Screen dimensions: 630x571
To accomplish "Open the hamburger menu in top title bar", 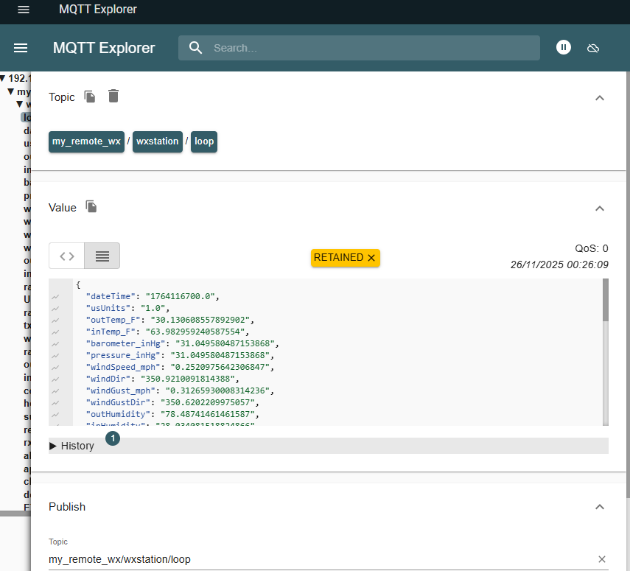I will (24, 10).
